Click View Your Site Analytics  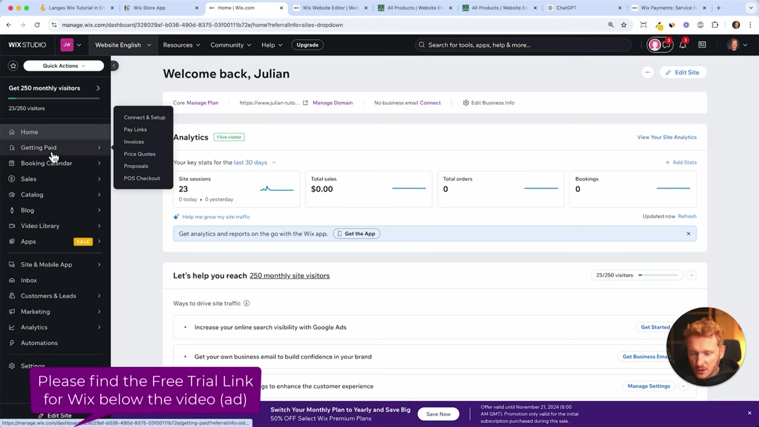click(666, 137)
